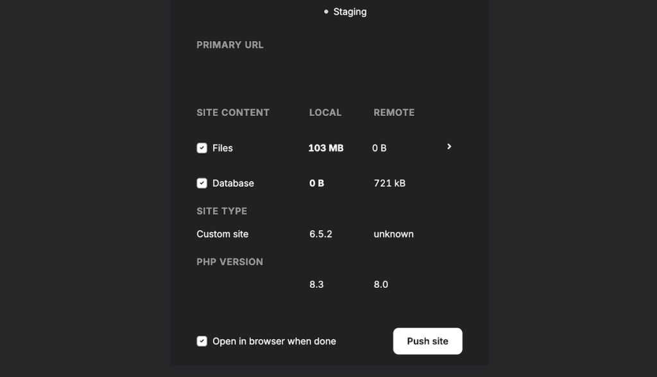Viewport: 657px width, 377px height.
Task: Click the Push site button
Action: (427, 341)
